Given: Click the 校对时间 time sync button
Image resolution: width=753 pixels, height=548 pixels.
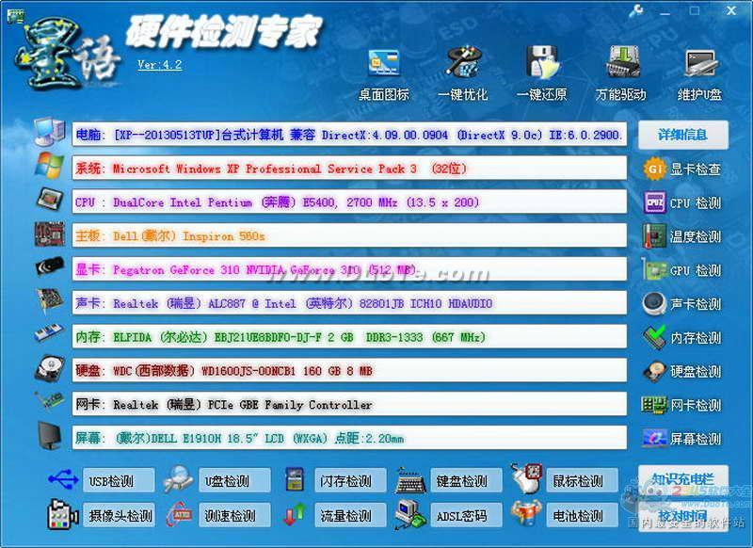Looking at the screenshot, I should click(x=683, y=516).
